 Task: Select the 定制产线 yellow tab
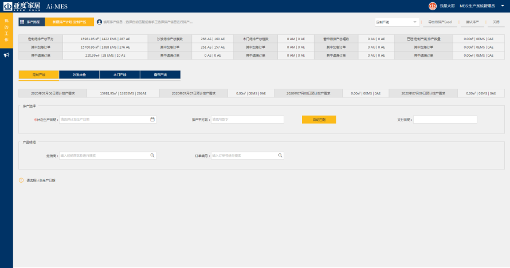click(39, 74)
